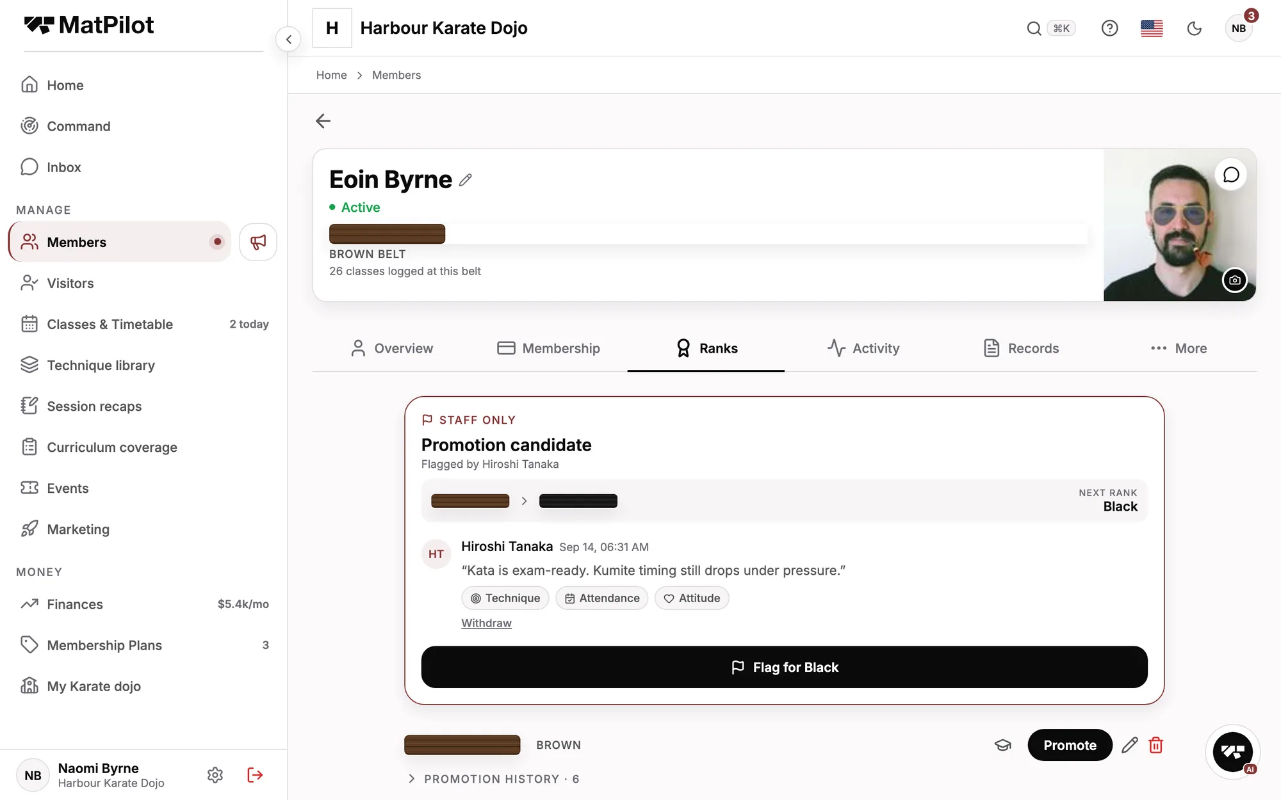Image resolution: width=1281 pixels, height=800 pixels.
Task: Click Members breadcrumb link
Action: pyautogui.click(x=396, y=75)
